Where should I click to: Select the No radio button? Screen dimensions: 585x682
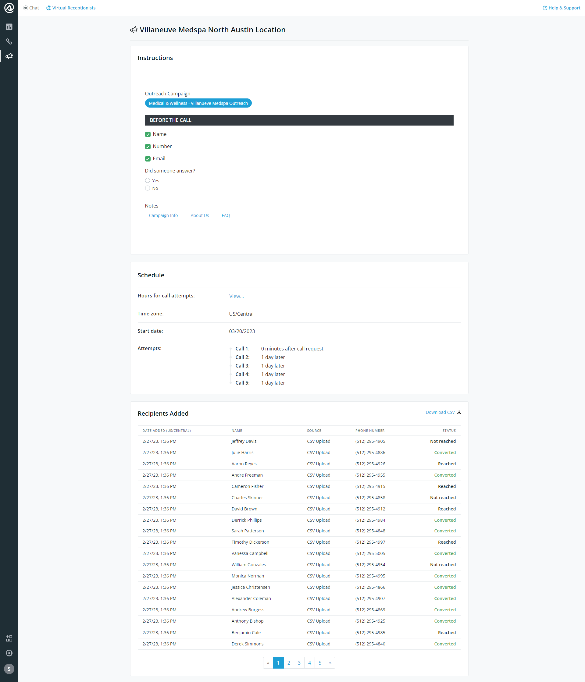pos(148,188)
